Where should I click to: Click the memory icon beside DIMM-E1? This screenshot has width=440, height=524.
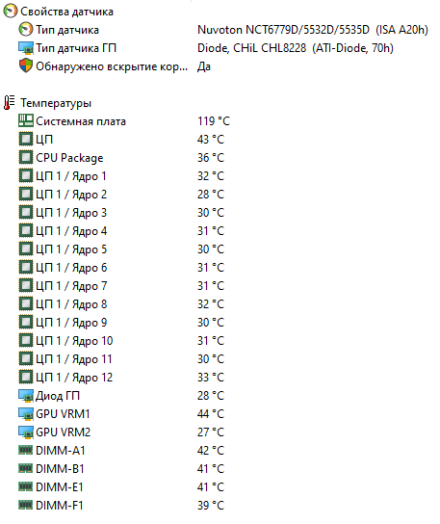click(x=26, y=486)
